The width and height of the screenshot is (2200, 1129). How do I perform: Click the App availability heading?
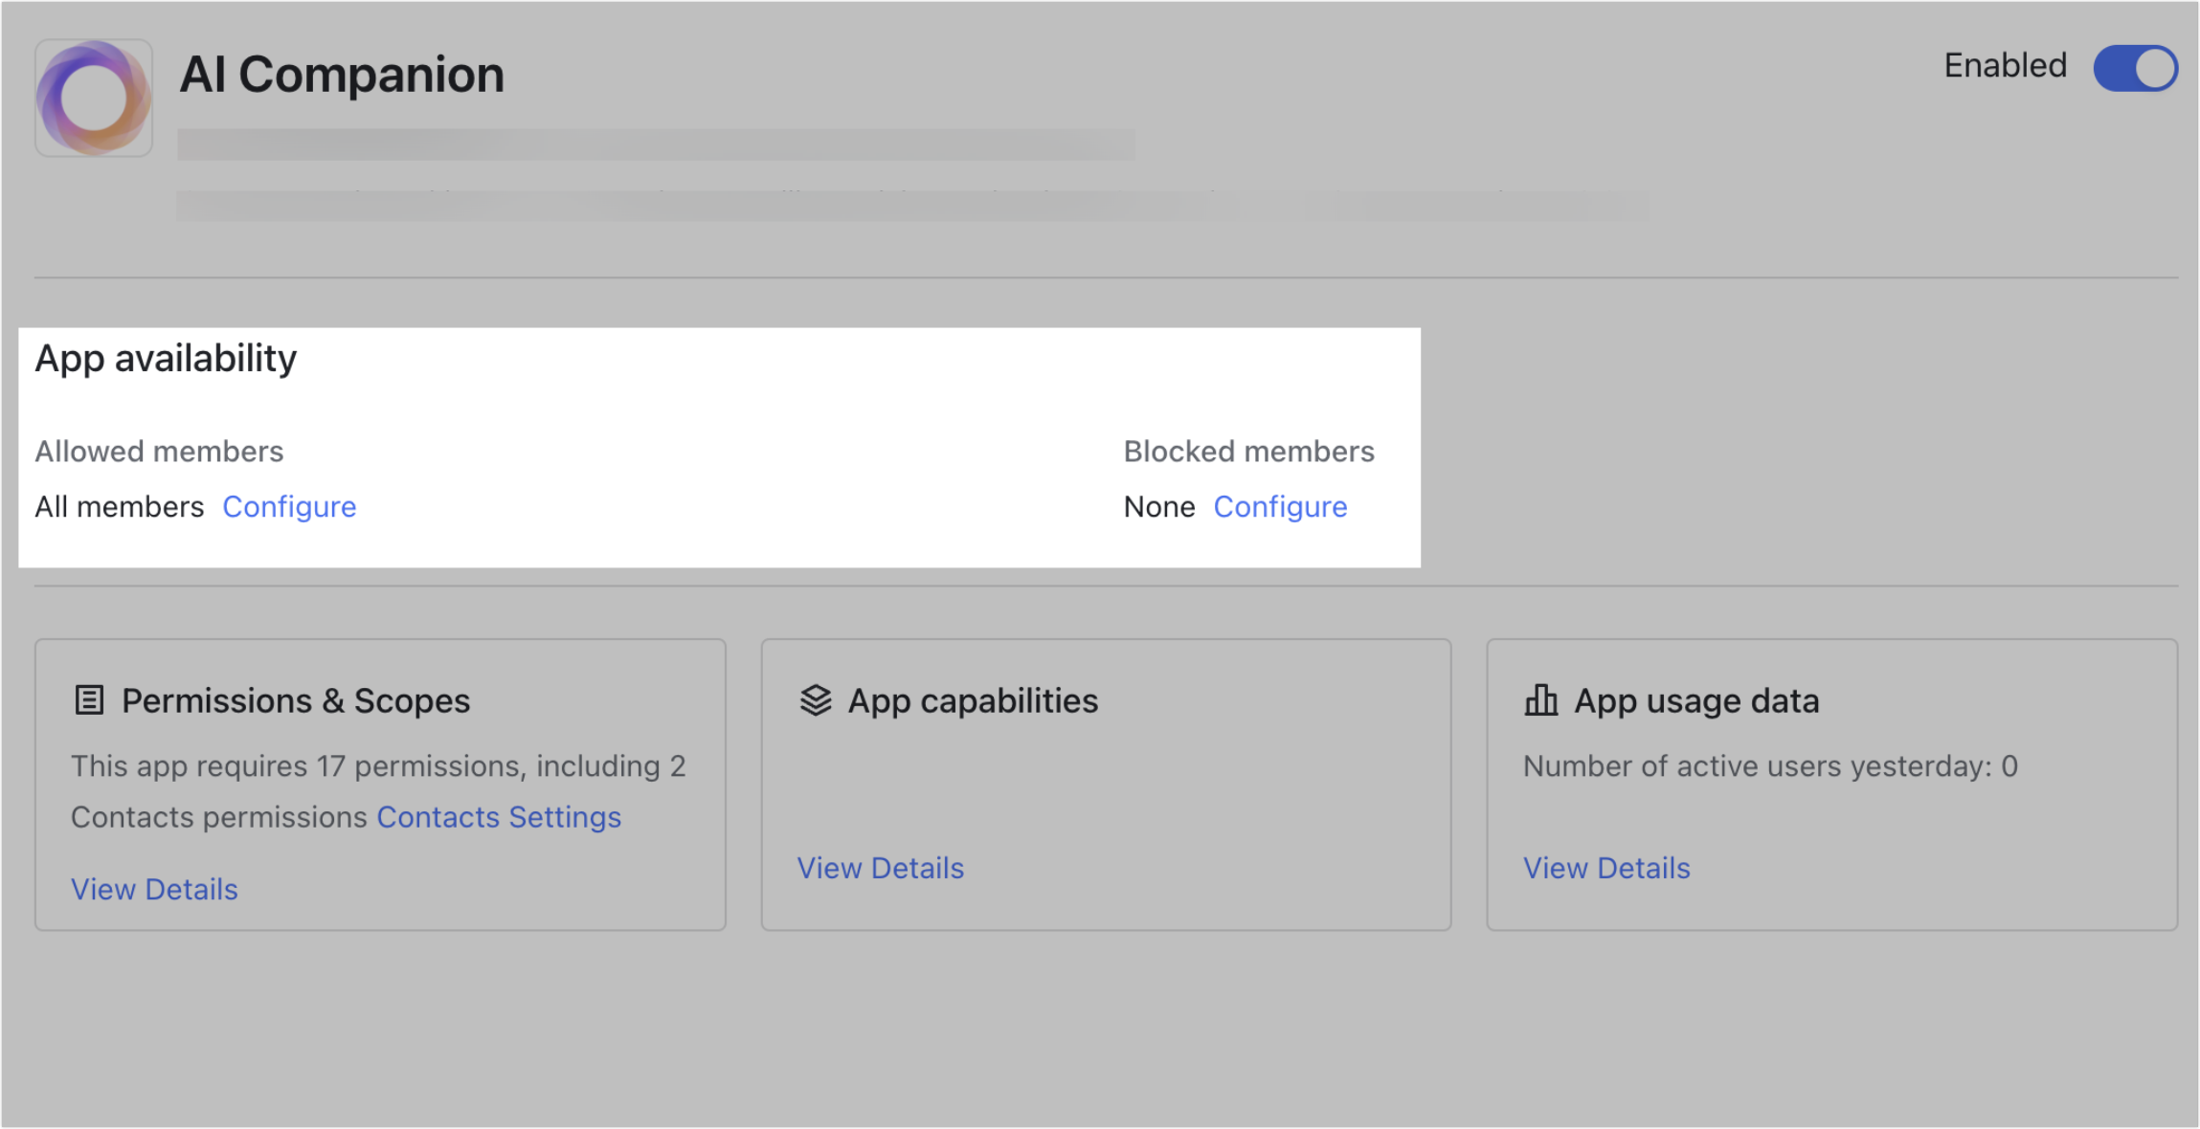point(166,359)
